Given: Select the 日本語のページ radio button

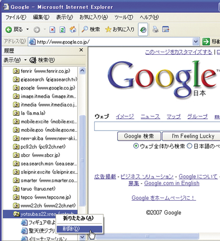Looking at the screenshot, I should (x=189, y=146).
